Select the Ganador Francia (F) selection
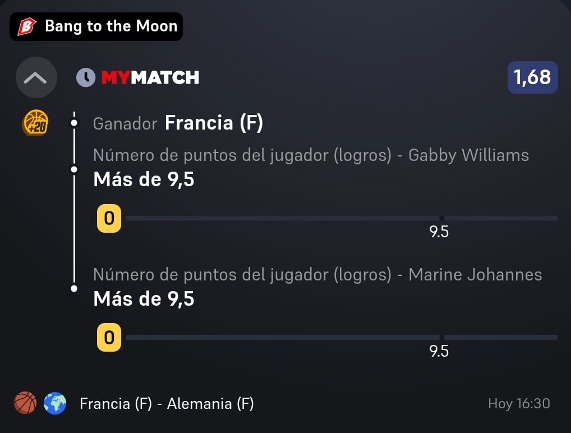The image size is (571, 433). pos(178,123)
